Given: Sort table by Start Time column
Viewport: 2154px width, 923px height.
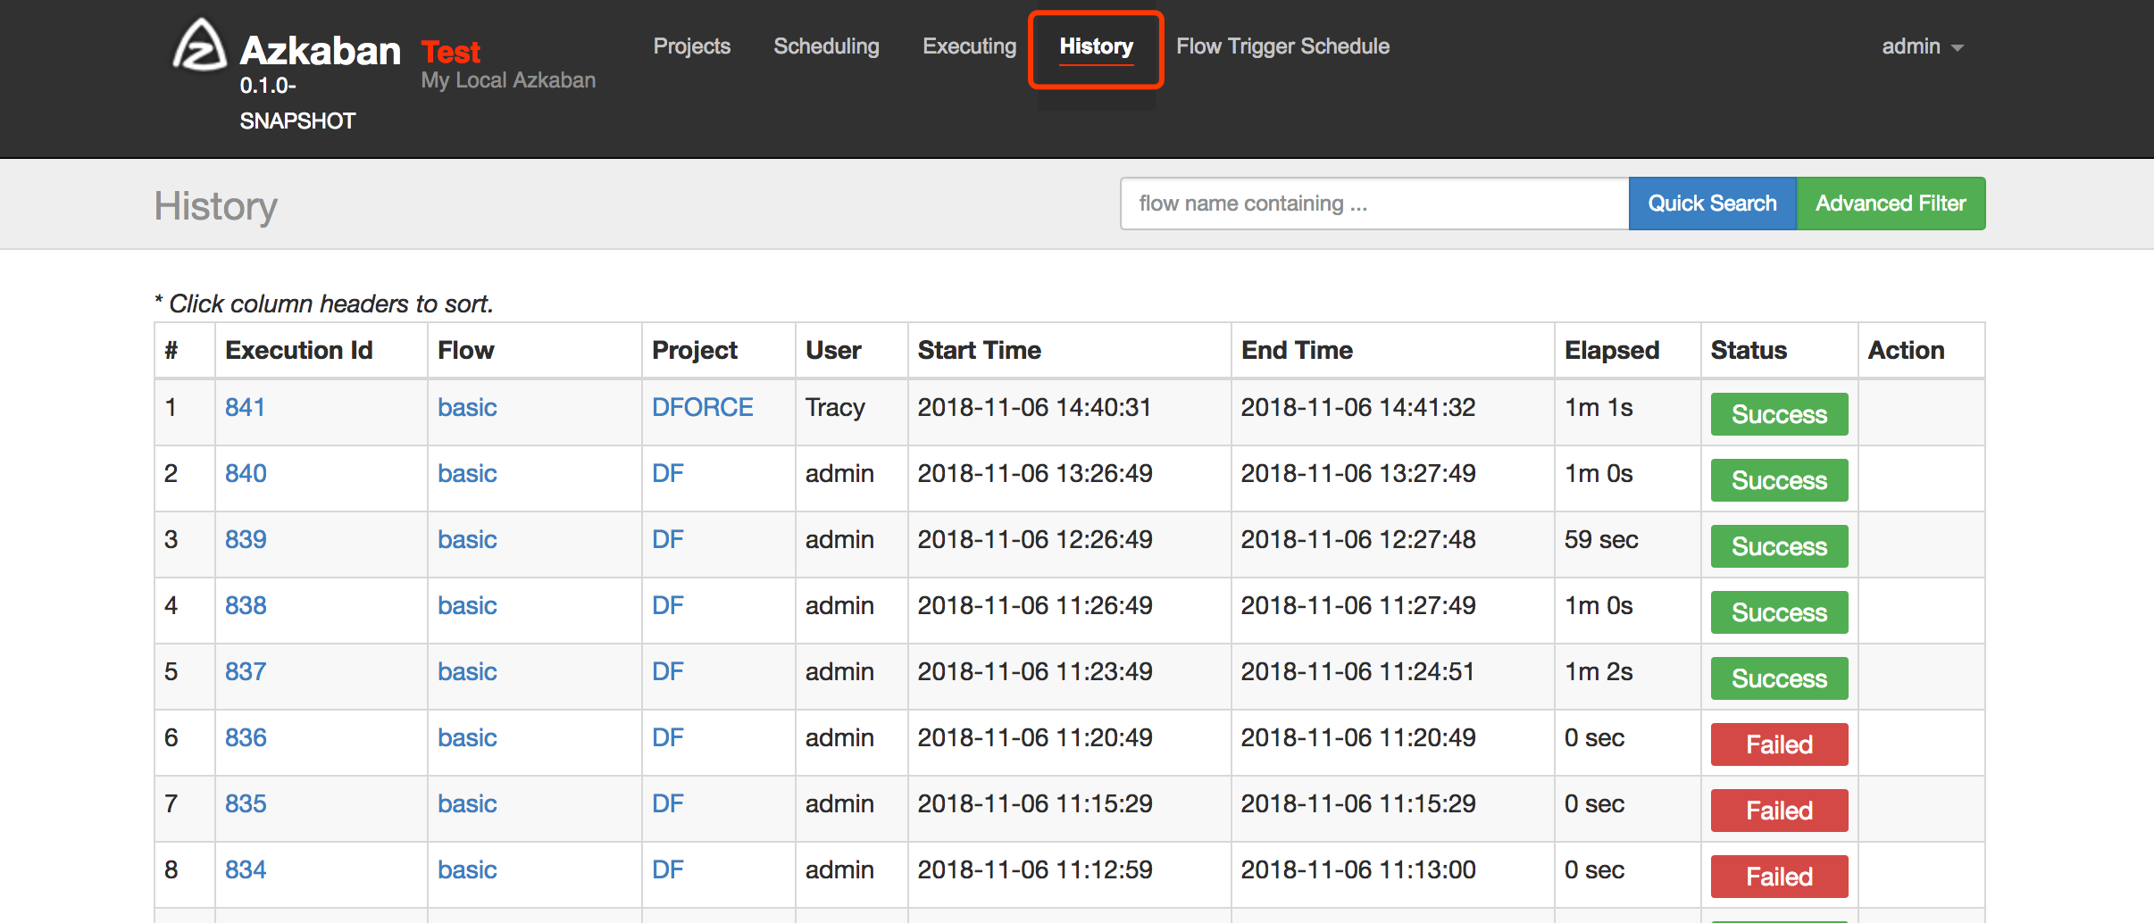Looking at the screenshot, I should [979, 350].
